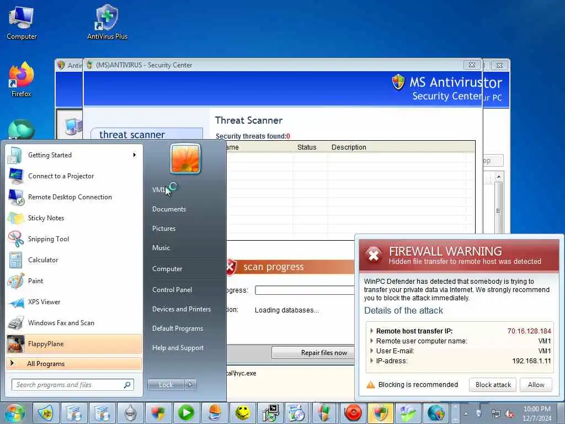
Task: Open Documents from the Start menu
Action: pos(169,209)
